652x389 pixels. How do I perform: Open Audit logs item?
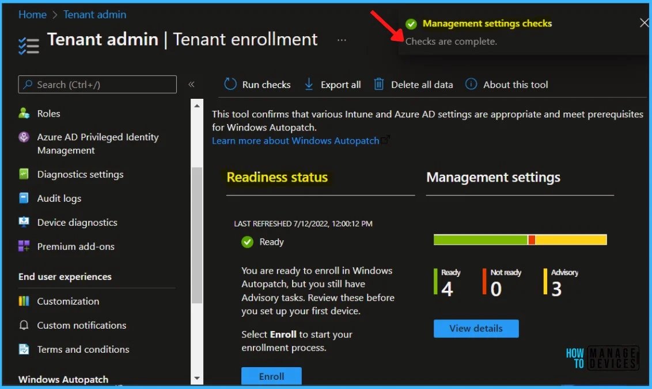click(x=59, y=199)
